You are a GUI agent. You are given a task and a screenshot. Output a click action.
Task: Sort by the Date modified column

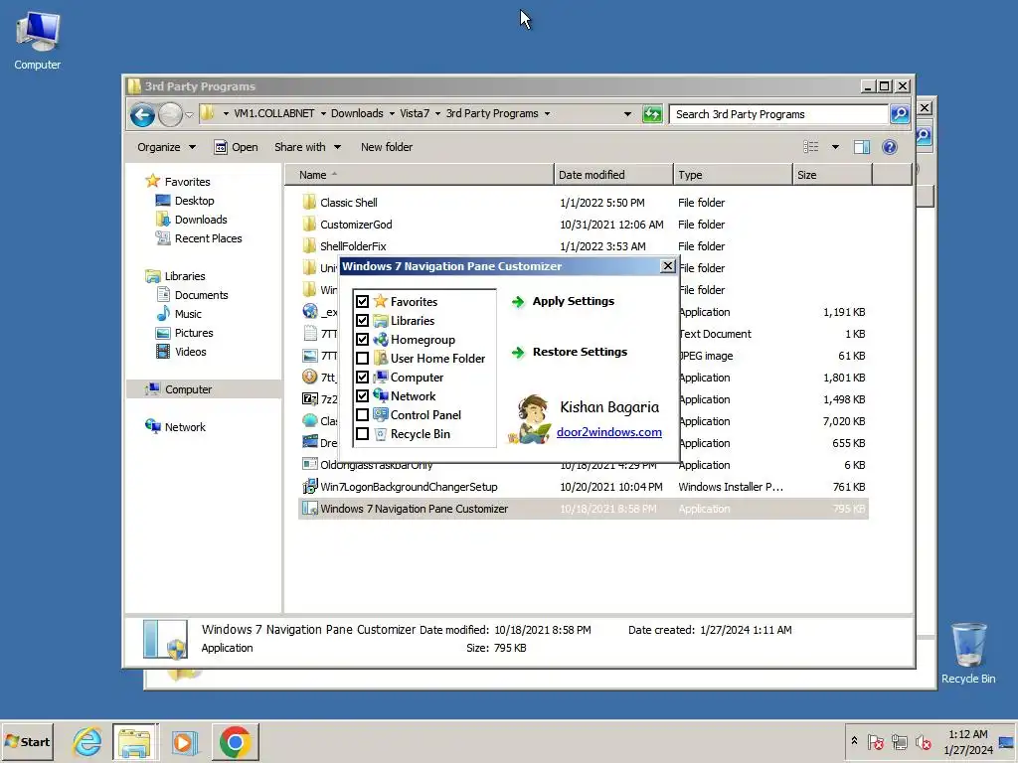pos(613,175)
